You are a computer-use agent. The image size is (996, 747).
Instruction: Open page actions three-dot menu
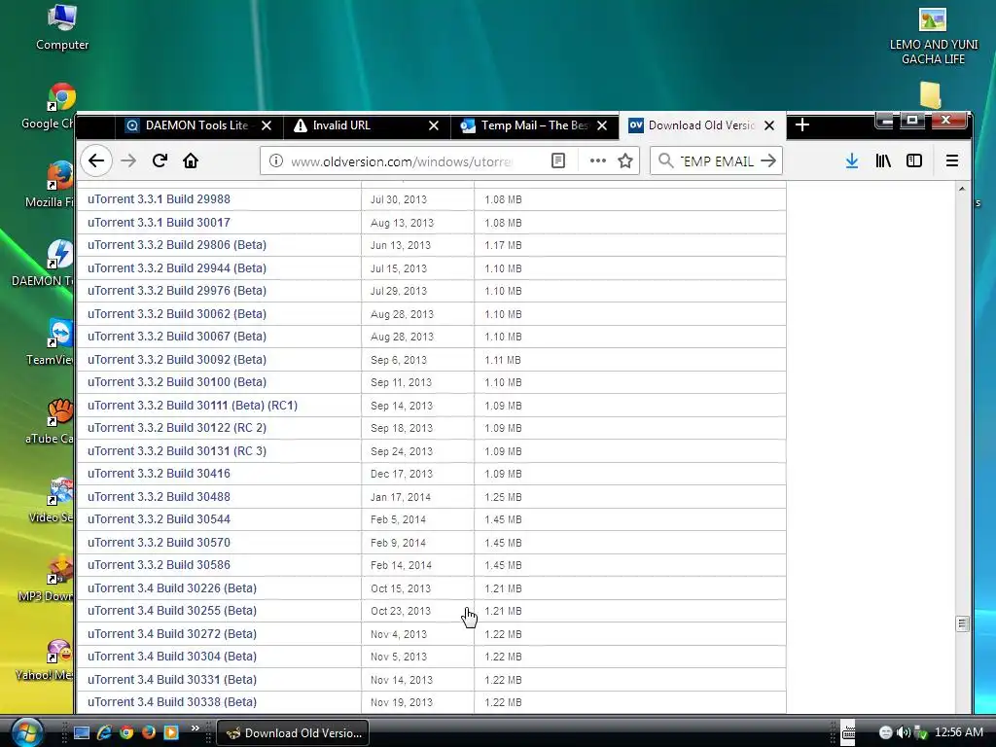click(597, 160)
